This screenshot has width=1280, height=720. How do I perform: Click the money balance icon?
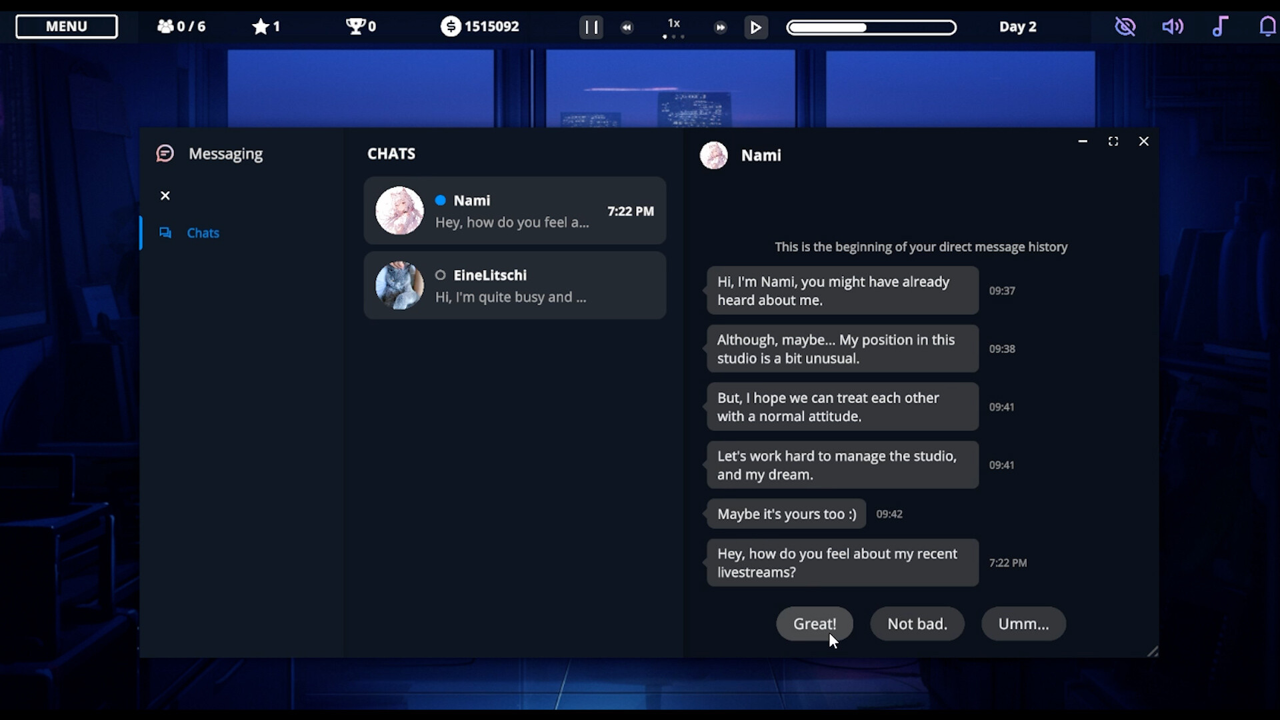(x=452, y=26)
